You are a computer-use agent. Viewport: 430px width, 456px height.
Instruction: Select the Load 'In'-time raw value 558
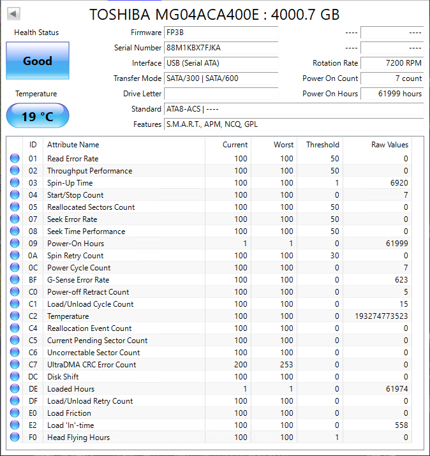[x=401, y=425]
